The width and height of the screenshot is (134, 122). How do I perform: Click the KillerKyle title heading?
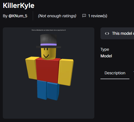coord(19,6)
